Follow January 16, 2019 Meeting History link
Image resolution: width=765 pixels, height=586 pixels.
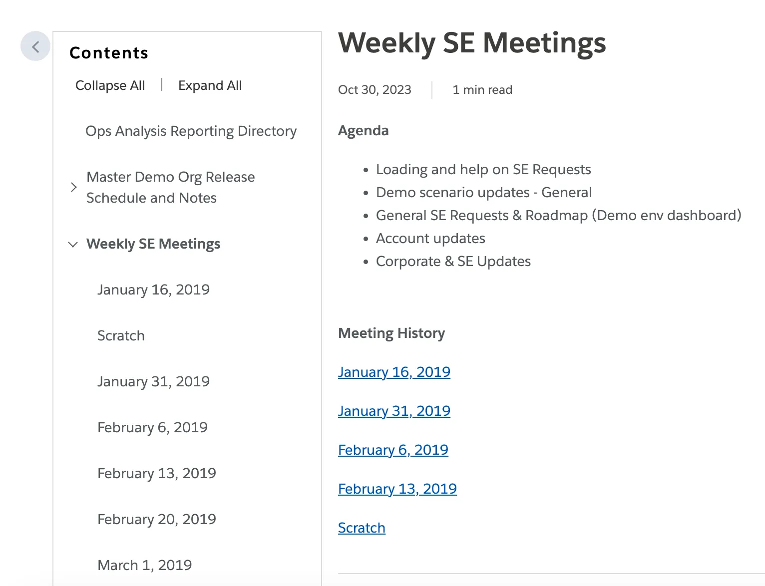pyautogui.click(x=394, y=372)
